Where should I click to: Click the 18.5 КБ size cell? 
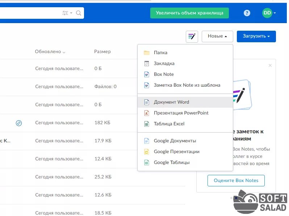coord(103,213)
